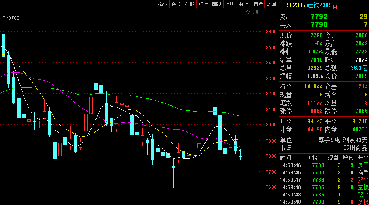
Task: Activate the 画线 drawing tool
Action: pyautogui.click(x=217, y=4)
